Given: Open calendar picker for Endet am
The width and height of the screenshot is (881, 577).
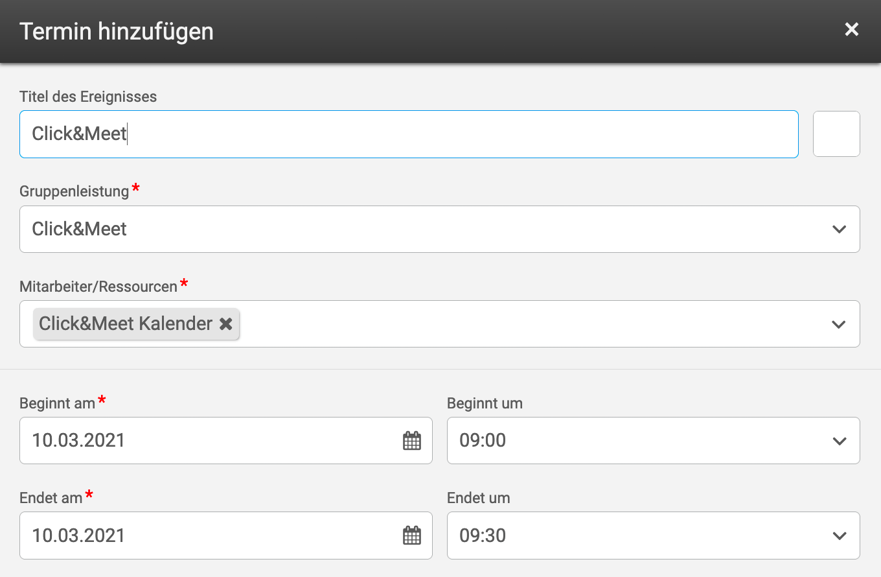Looking at the screenshot, I should (x=412, y=536).
